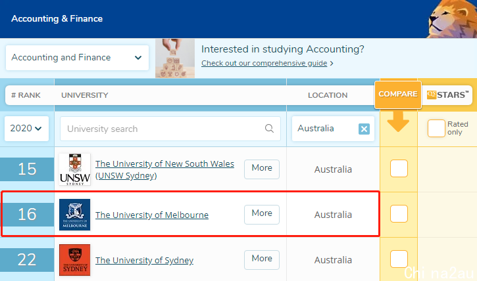Click the lion mascot image in header
Viewport: 477px width, 281px height.
(453, 19)
